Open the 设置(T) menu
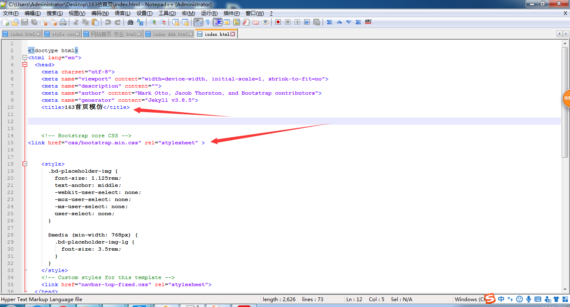The height and width of the screenshot is (307, 570). [x=144, y=13]
